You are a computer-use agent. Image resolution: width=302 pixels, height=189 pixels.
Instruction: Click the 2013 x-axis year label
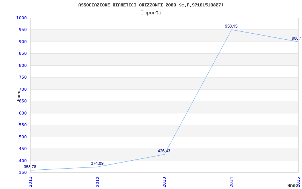(164, 182)
